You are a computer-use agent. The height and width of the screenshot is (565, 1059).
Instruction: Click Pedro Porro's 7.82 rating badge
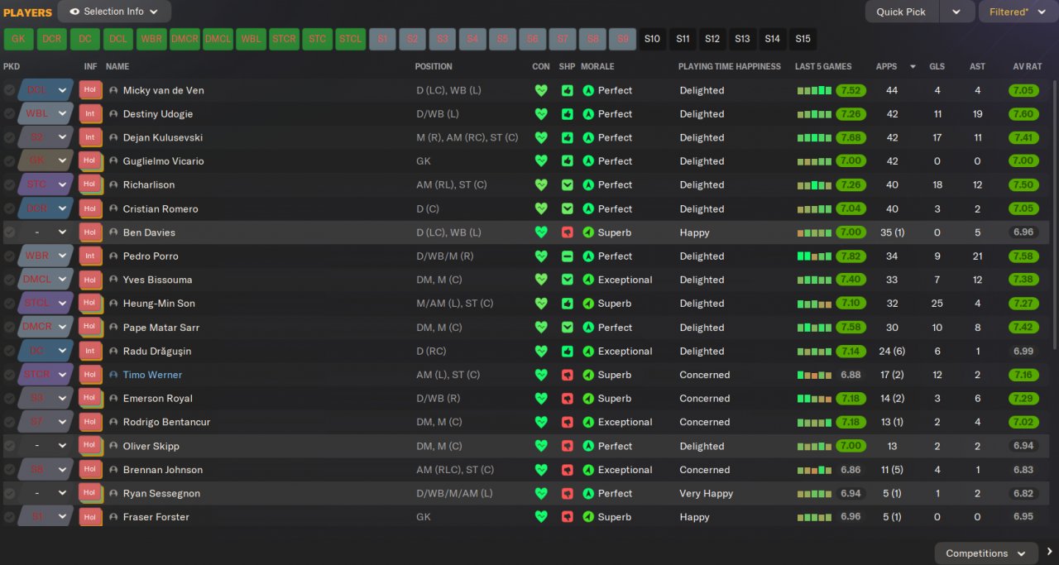tap(851, 256)
